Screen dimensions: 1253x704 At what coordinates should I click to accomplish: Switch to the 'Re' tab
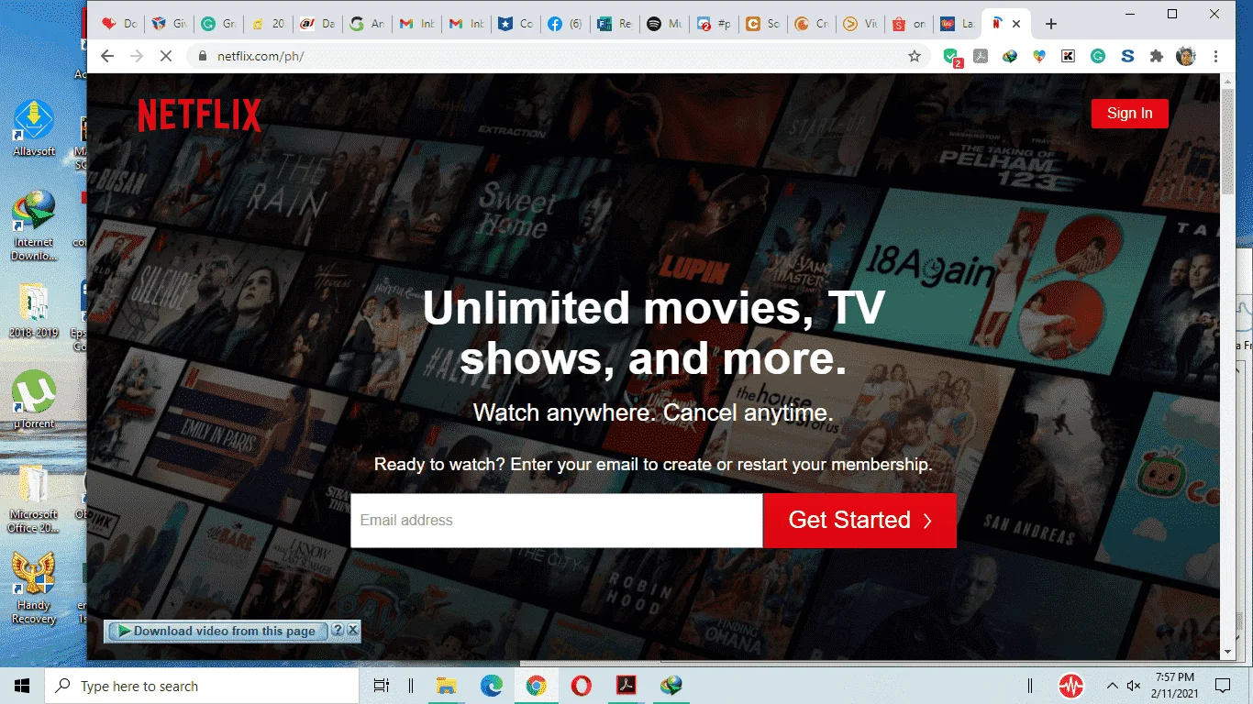point(615,24)
